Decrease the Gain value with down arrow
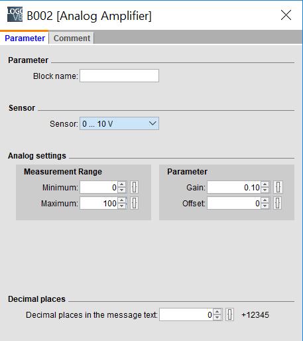The height and width of the screenshot is (341, 303). tap(265, 190)
